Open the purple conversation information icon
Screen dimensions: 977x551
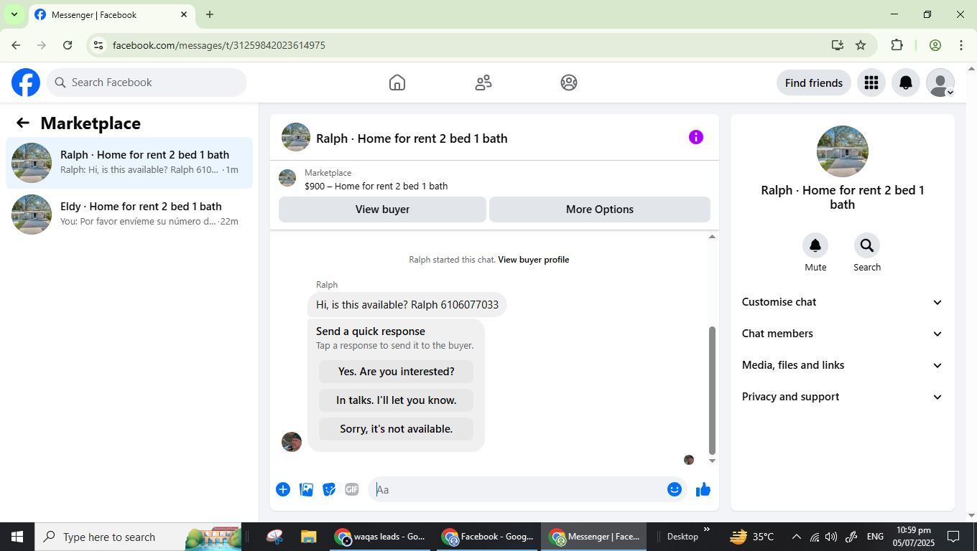coord(696,137)
